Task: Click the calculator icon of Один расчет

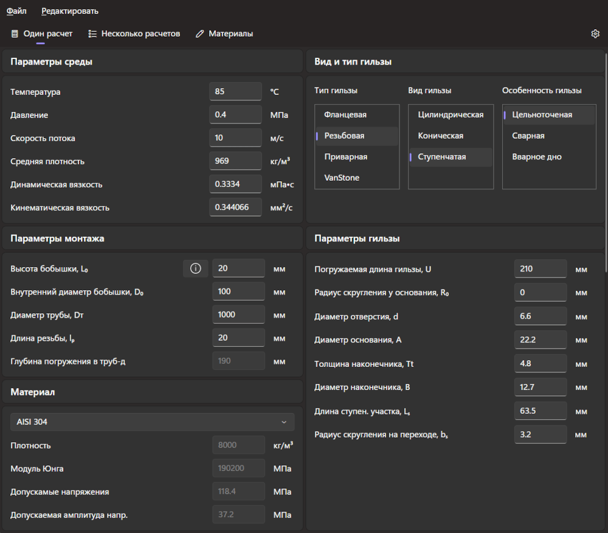Action: 15,33
